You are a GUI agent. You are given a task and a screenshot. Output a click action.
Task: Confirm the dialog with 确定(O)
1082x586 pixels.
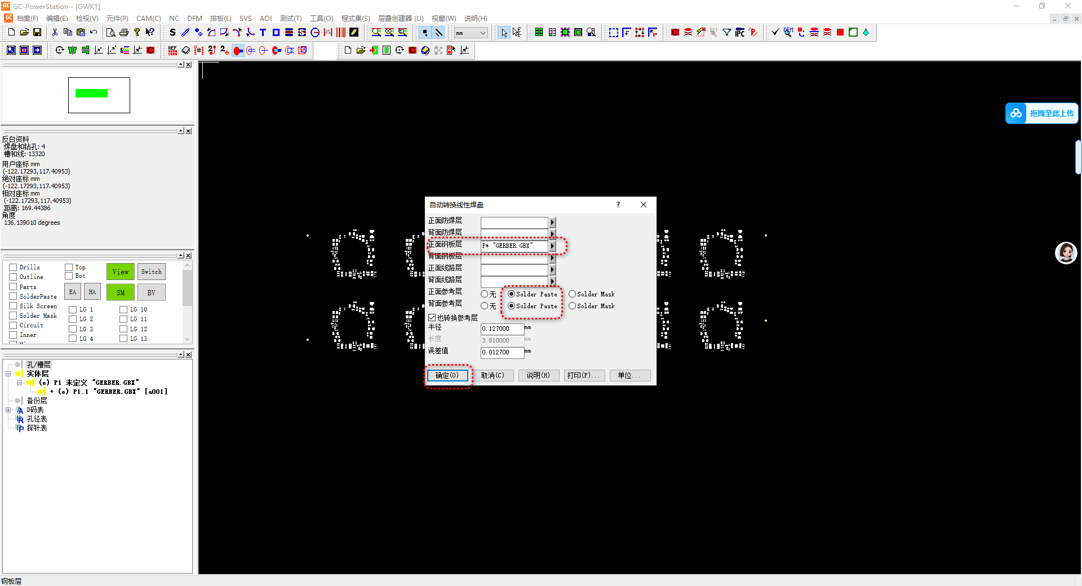447,375
